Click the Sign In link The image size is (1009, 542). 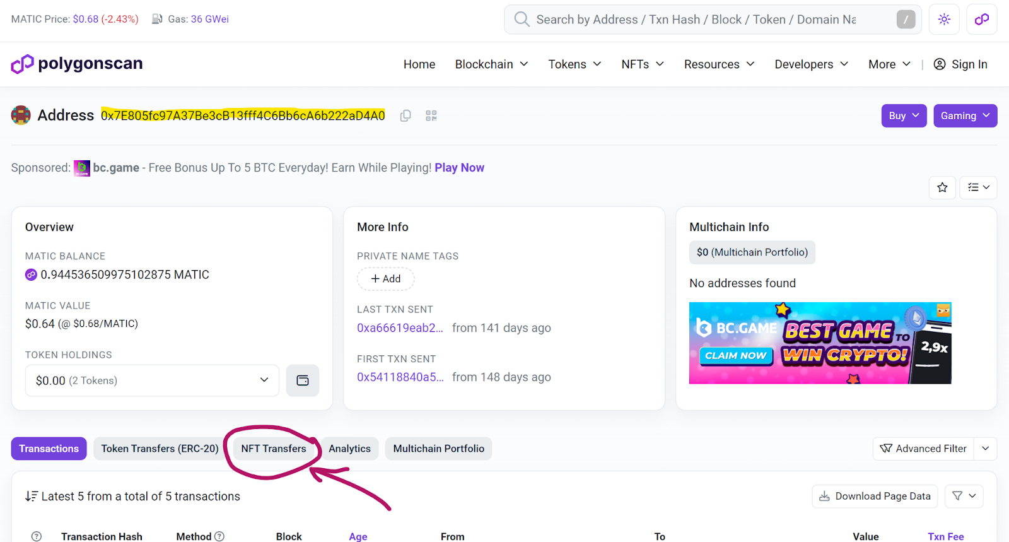969,64
